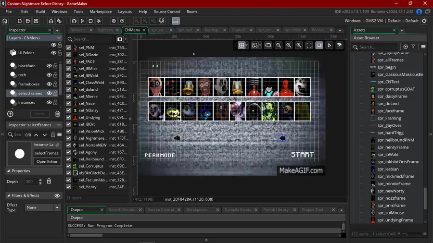Open the Build menu

(40, 12)
